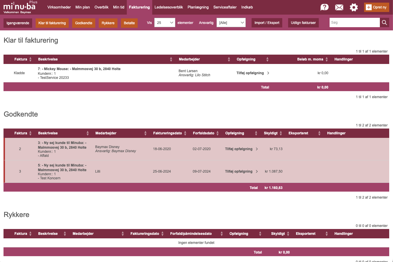
Task: Open the Vis 25 elements dropdown
Action: pos(165,22)
